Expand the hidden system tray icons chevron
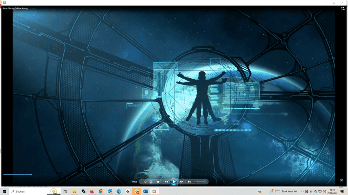The image size is (348, 195). pos(302,191)
